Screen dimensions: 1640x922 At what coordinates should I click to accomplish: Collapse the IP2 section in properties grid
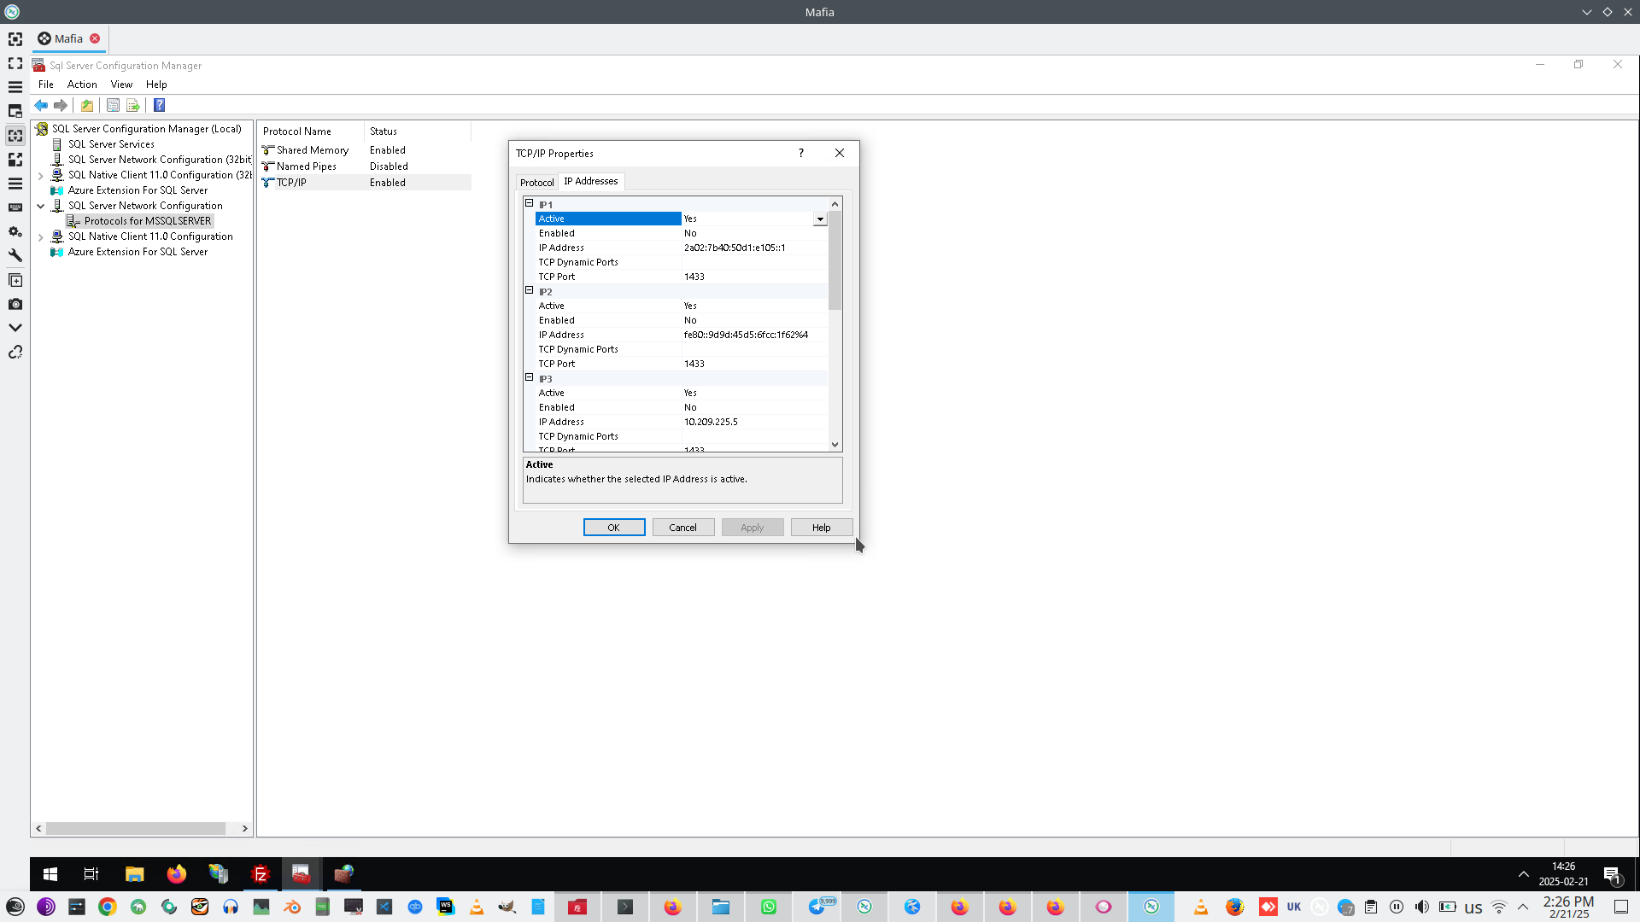pos(530,290)
